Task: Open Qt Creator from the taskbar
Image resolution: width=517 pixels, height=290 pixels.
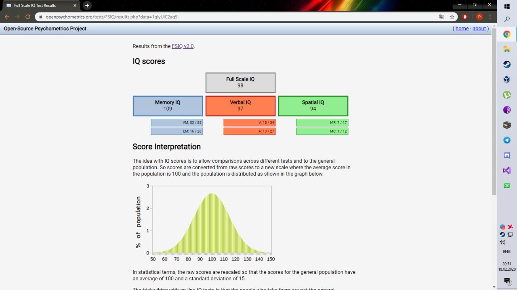Action: point(507,186)
